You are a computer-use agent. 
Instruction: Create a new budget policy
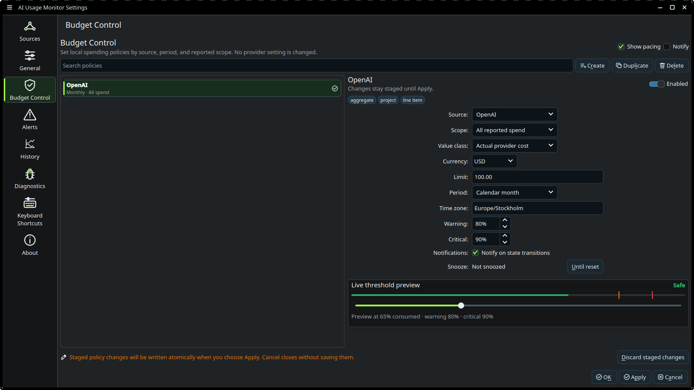tap(593, 65)
